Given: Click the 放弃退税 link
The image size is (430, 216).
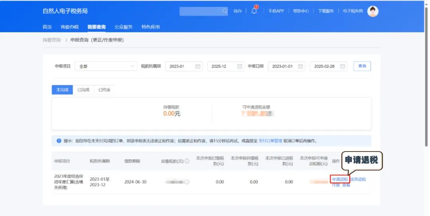Looking at the screenshot, I should pyautogui.click(x=358, y=179).
